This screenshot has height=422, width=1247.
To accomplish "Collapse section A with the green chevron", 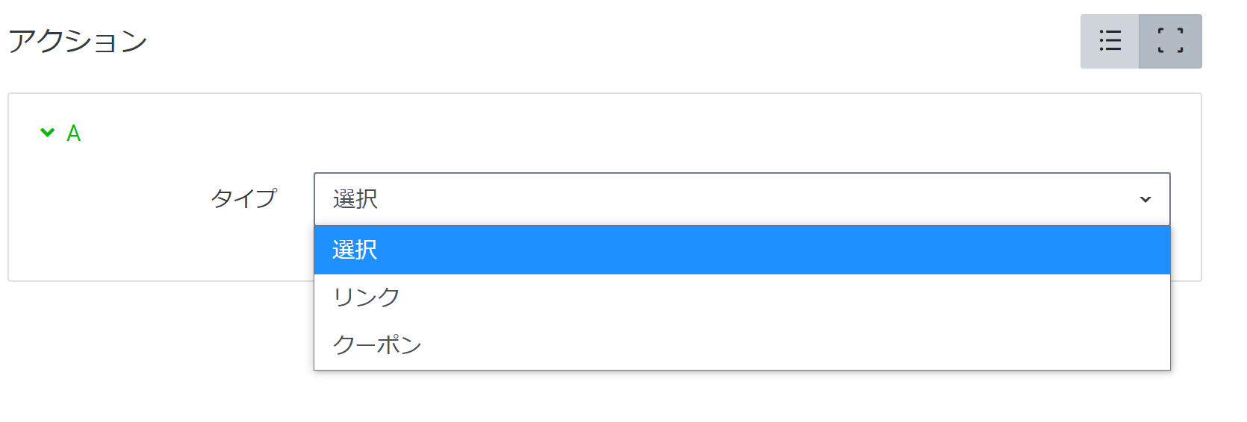I will tap(48, 133).
